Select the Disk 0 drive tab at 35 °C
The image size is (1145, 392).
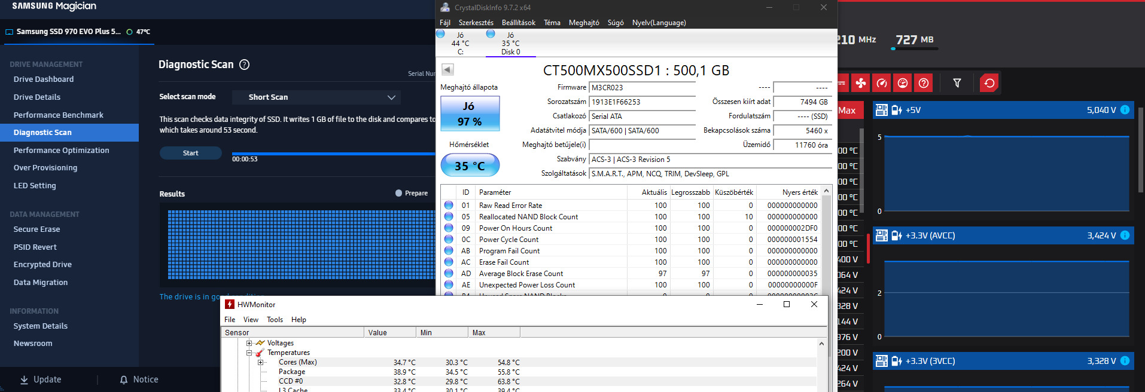pos(510,43)
